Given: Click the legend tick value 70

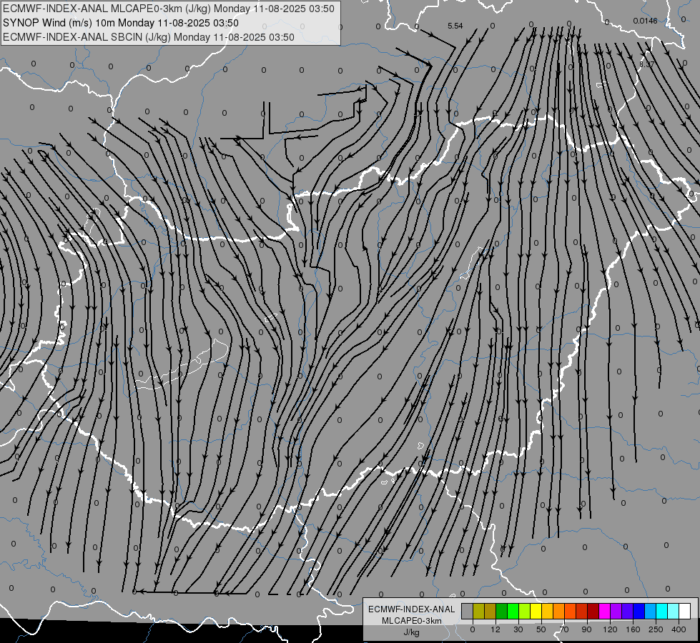Looking at the screenshot, I should [x=564, y=629].
